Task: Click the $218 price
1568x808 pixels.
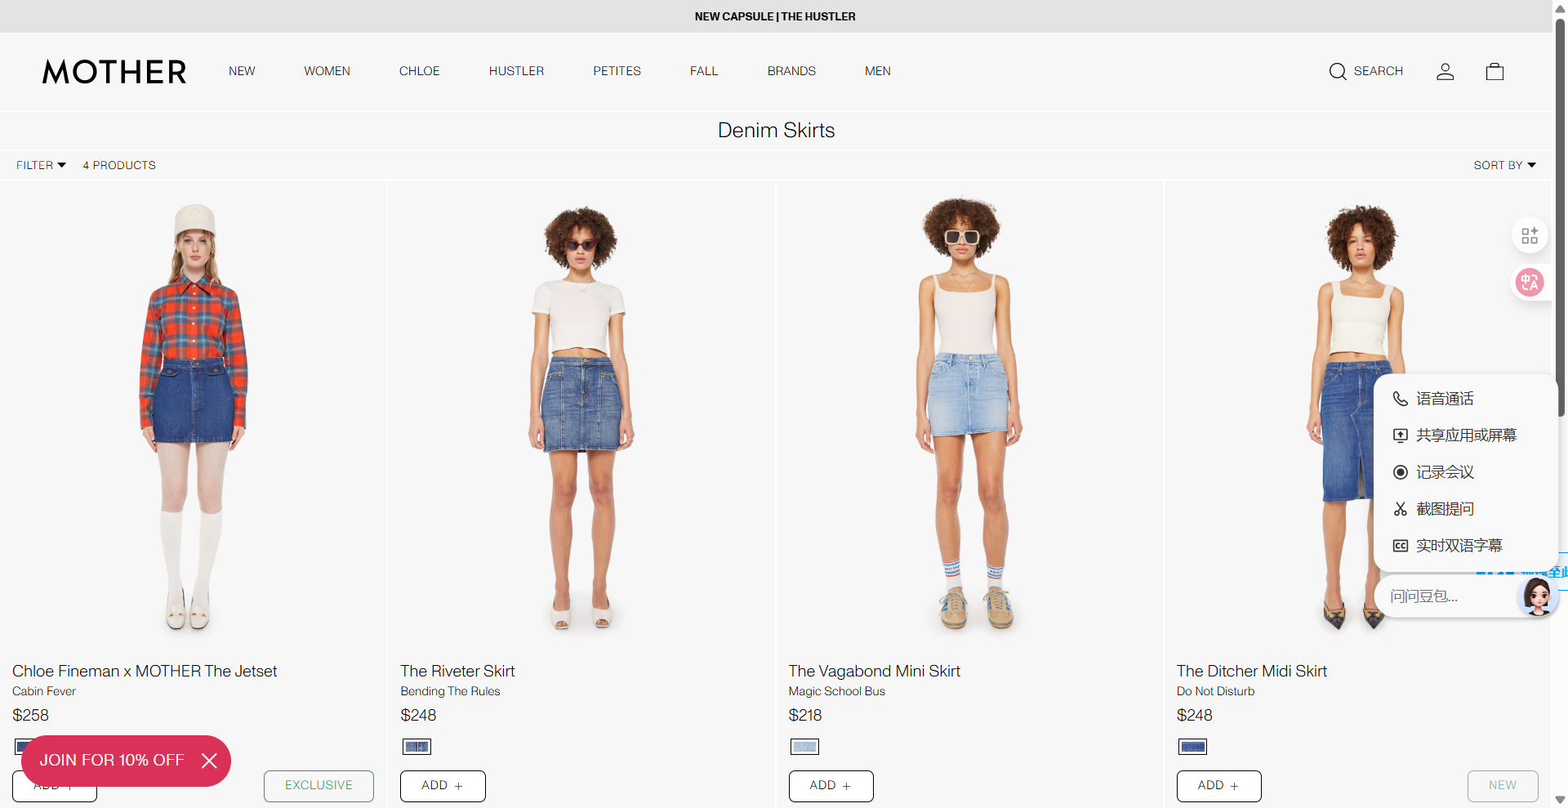Action: [805, 716]
